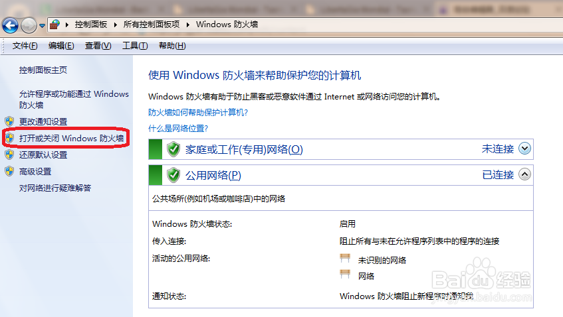
Task: Open the 工具(T) menu
Action: point(135,46)
